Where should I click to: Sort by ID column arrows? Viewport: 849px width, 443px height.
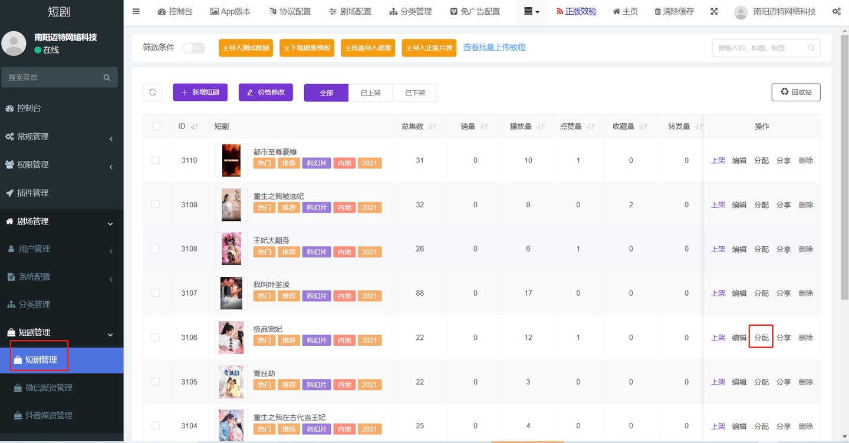195,127
